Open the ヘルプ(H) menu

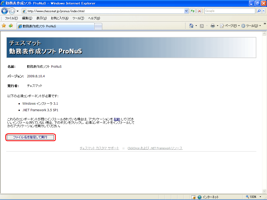[x=94, y=18]
